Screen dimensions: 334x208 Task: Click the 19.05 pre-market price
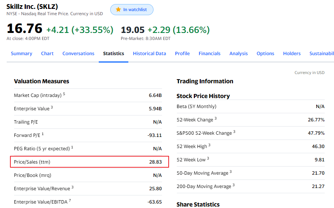click(x=133, y=30)
